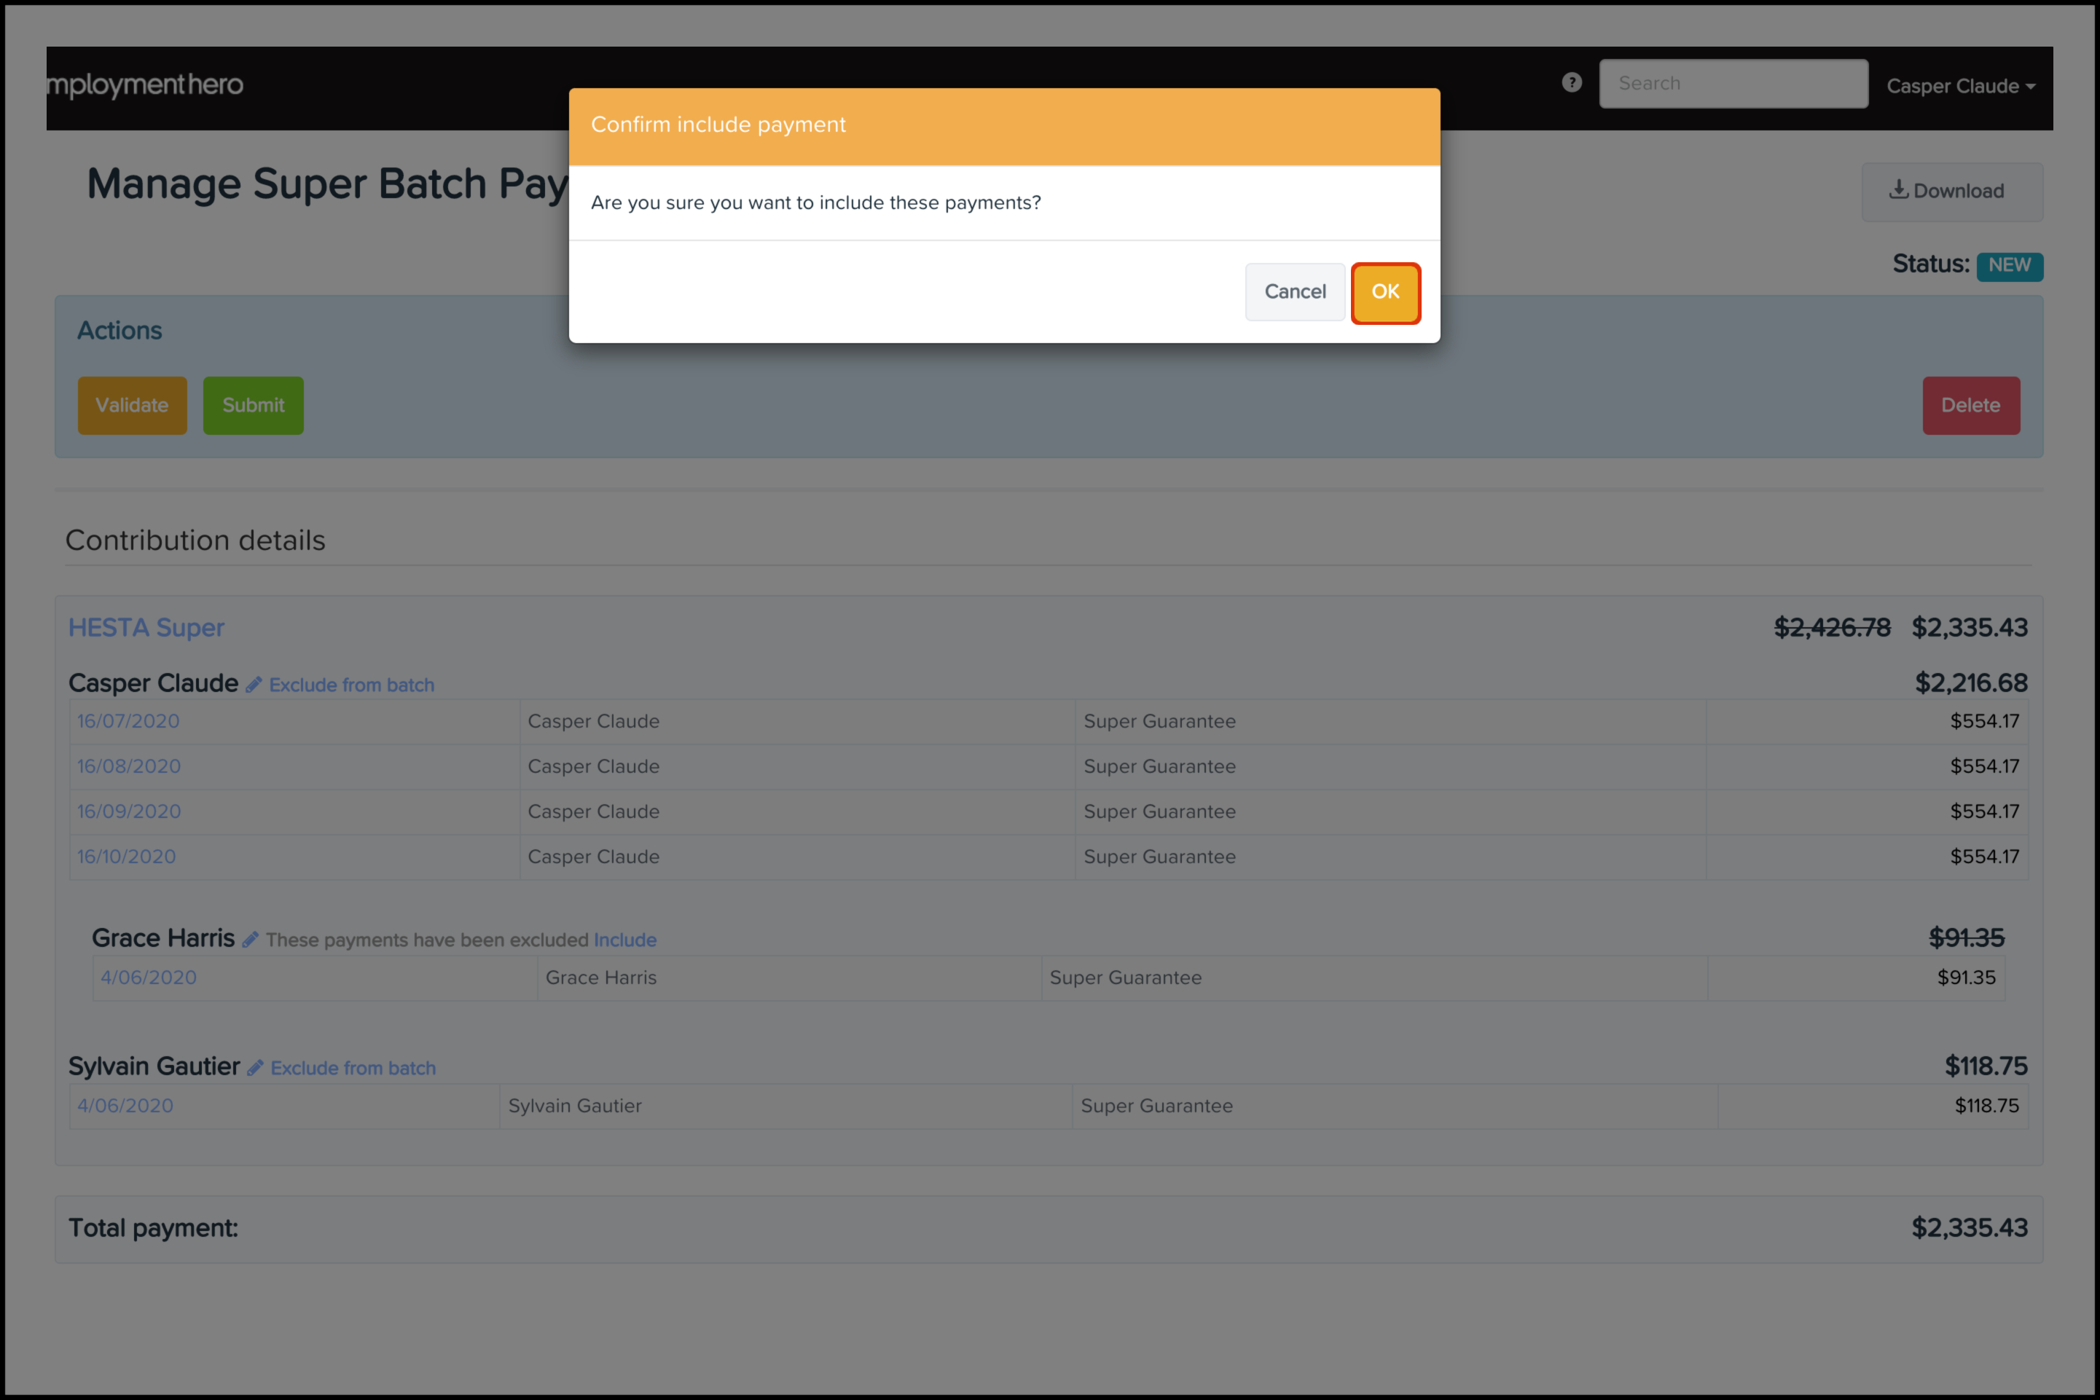Image resolution: width=2100 pixels, height=1400 pixels.
Task: Click the green Submit button
Action: click(253, 405)
